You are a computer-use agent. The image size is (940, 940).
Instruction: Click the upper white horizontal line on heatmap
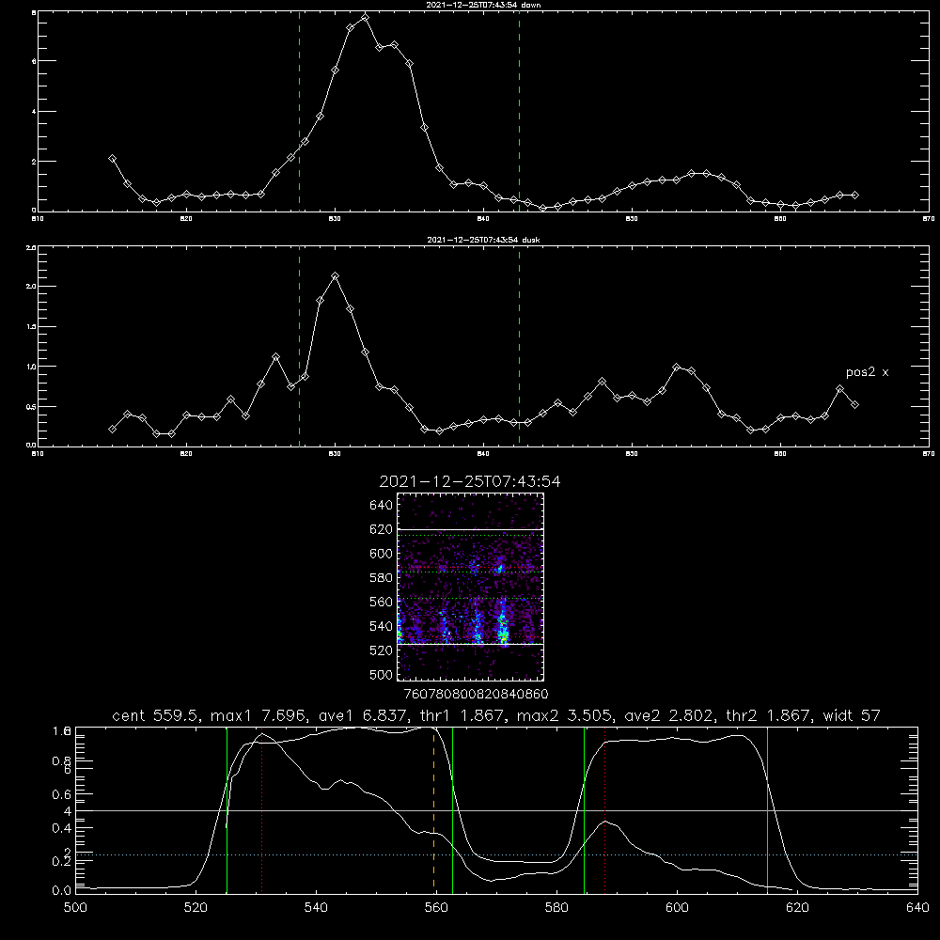471,529
